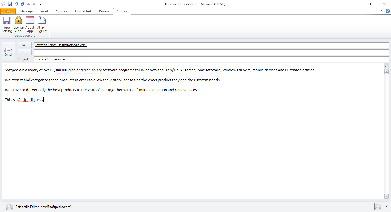Viewport: 391px width, 212px height.
Task: Click the scrollbar up arrow
Action: pos(386,72)
